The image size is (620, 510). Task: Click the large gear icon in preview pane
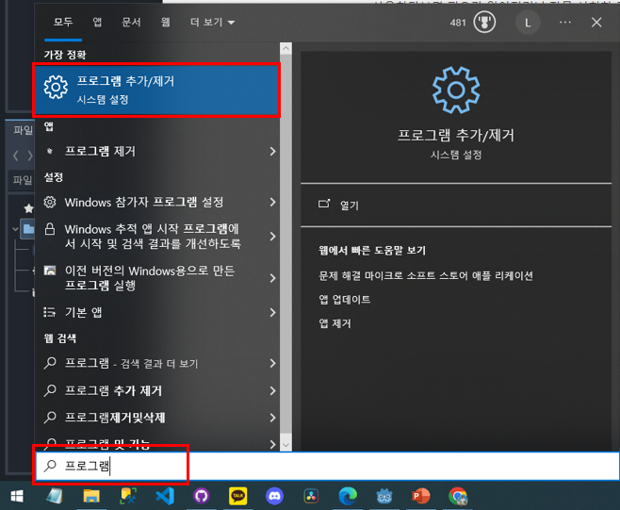click(456, 90)
